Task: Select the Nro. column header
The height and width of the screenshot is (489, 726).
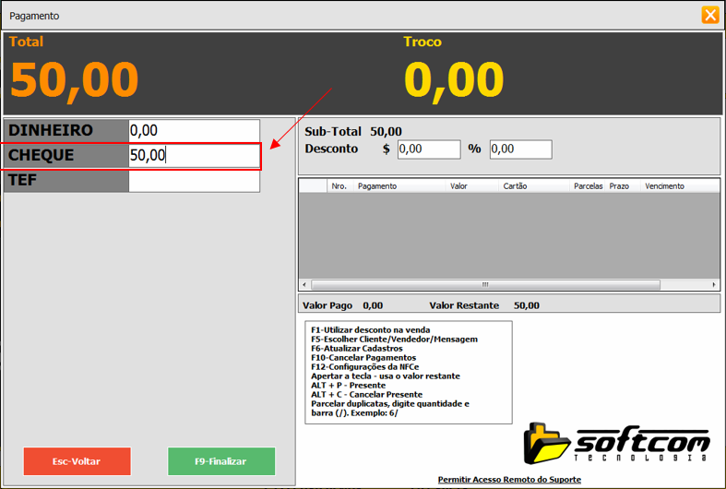Action: pos(339,186)
